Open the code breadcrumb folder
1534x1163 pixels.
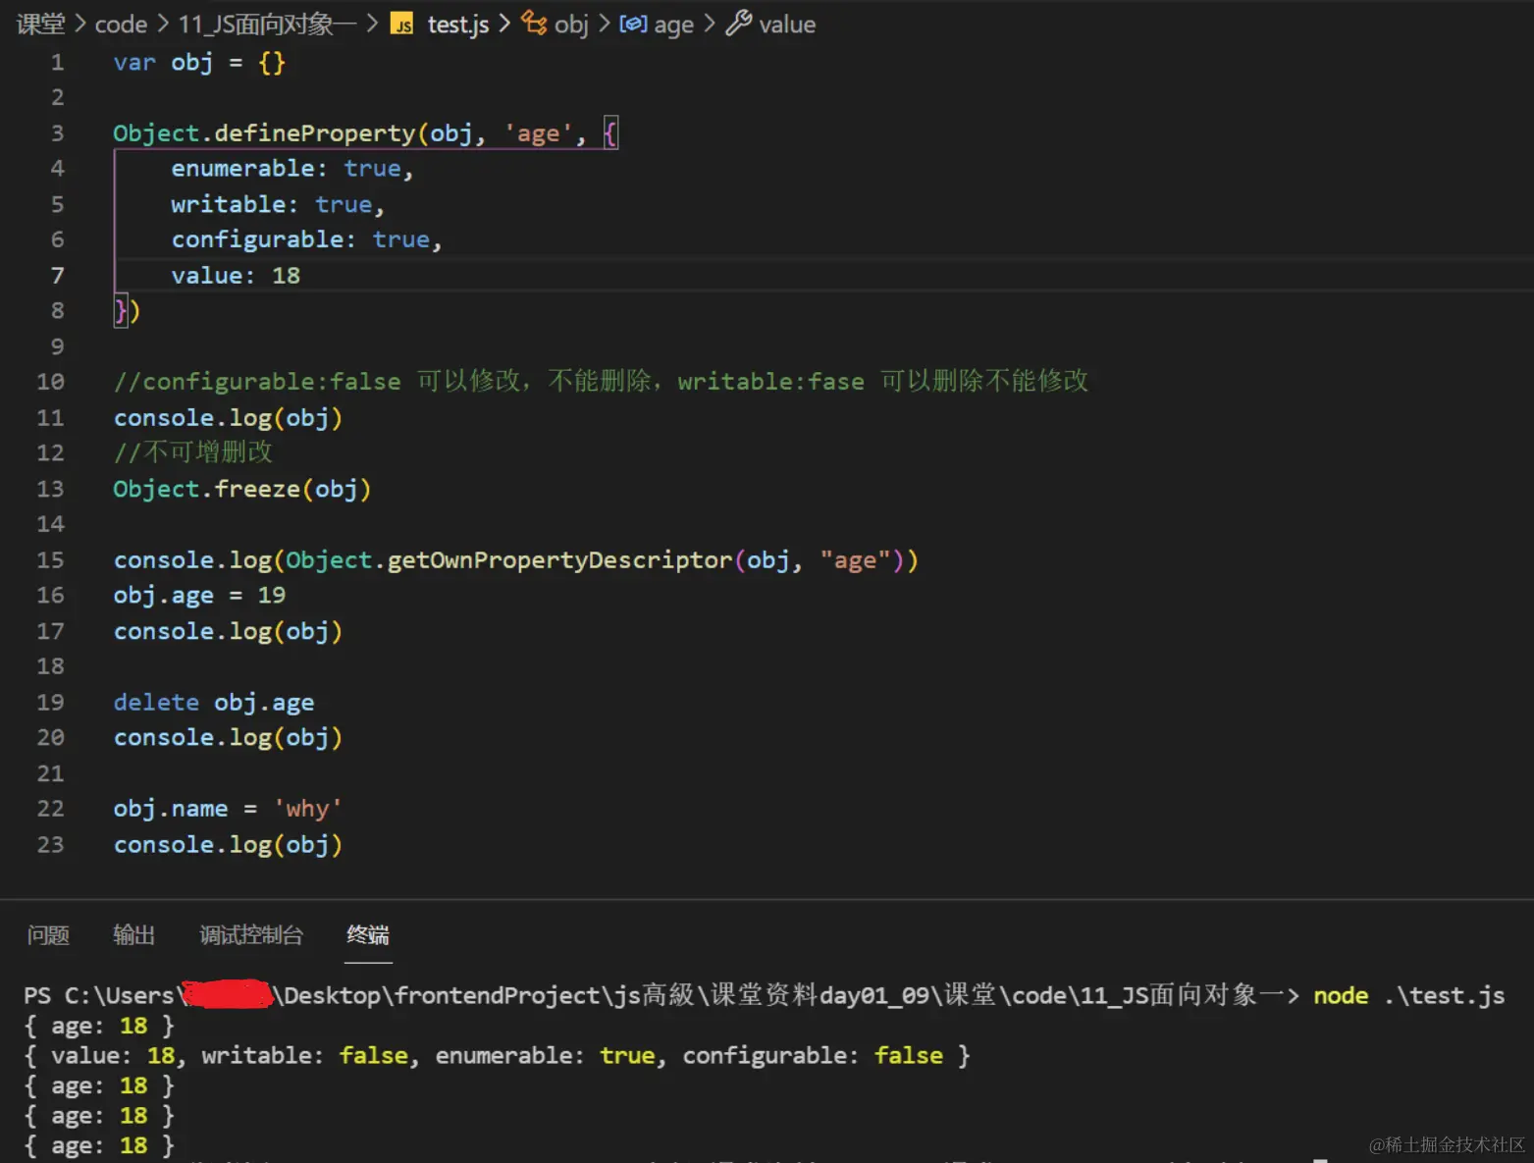pos(121,25)
